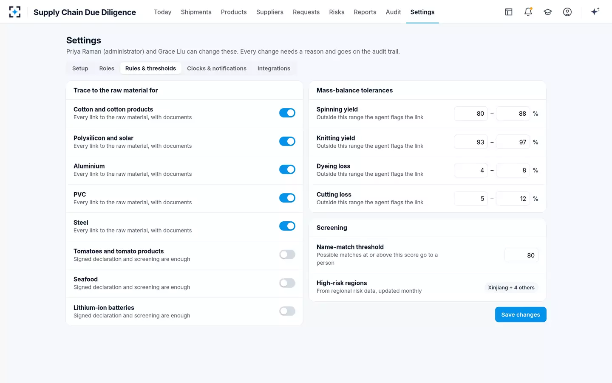Turn off Cotton and cotton products tracing
This screenshot has height=383, width=612.
click(x=287, y=113)
